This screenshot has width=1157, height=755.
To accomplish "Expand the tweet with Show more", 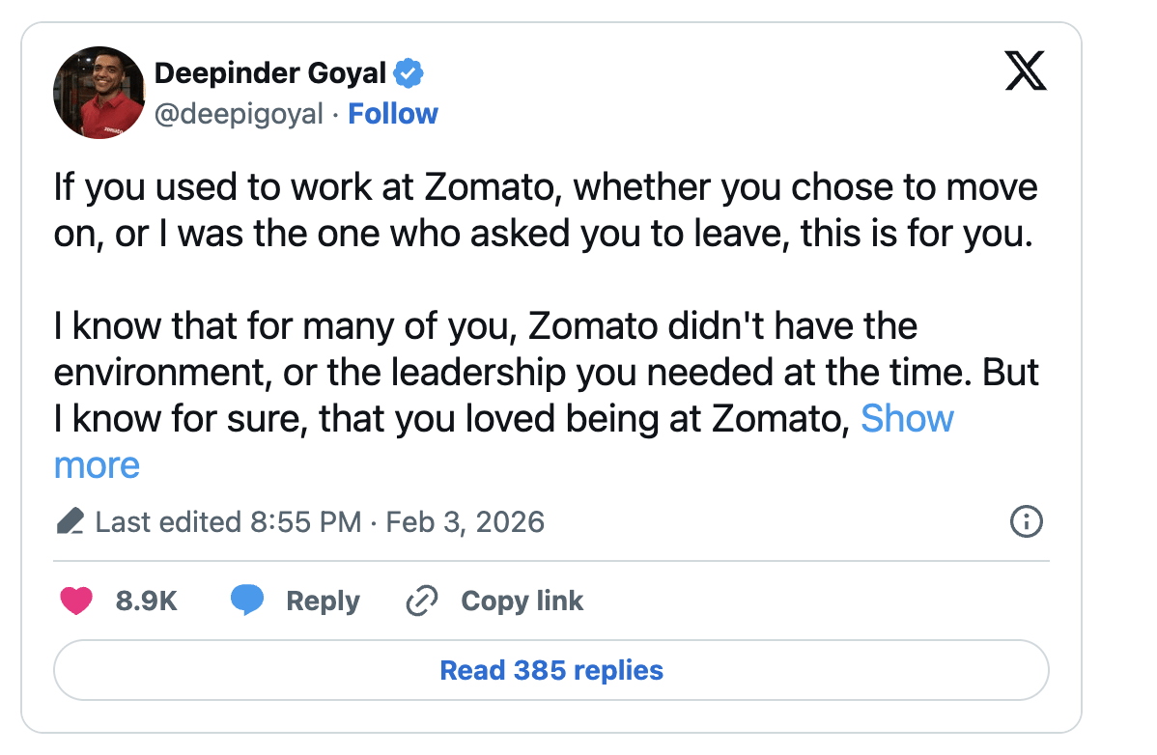I will 906,418.
